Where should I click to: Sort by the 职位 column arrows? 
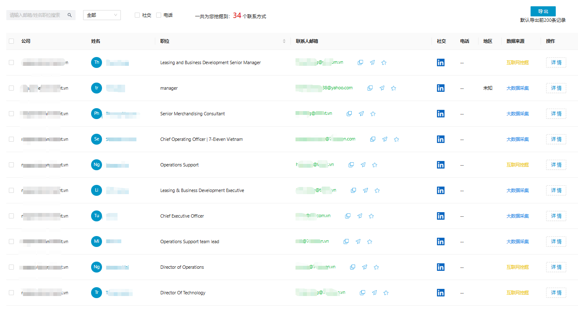point(284,41)
